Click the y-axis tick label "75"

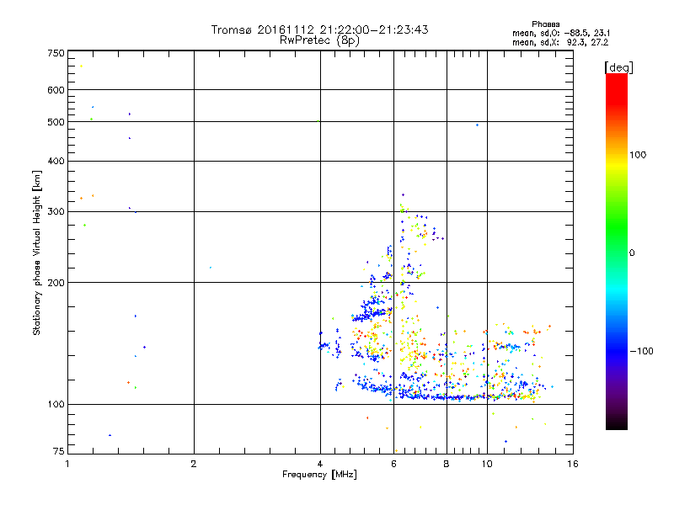59,451
